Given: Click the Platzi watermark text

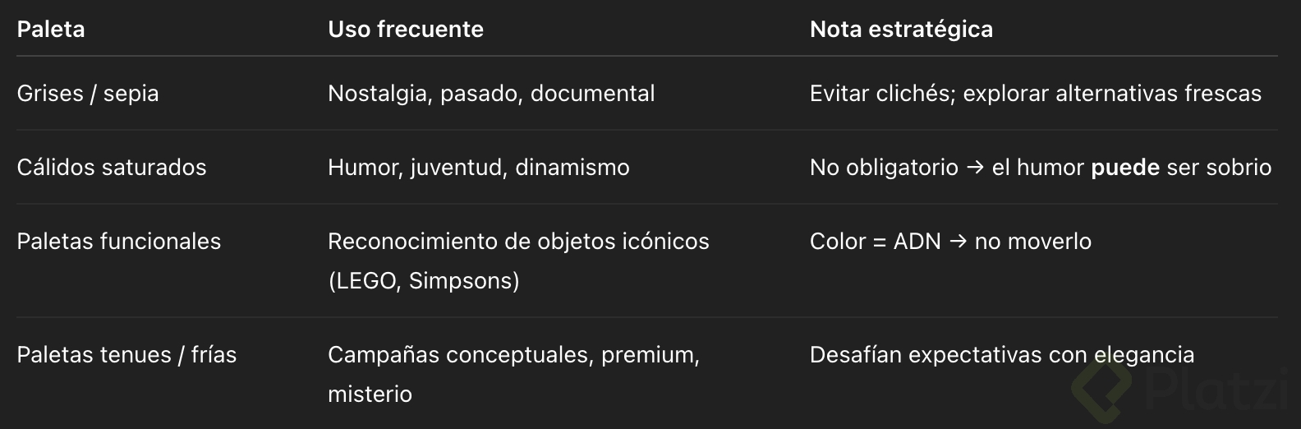Looking at the screenshot, I should [1214, 388].
